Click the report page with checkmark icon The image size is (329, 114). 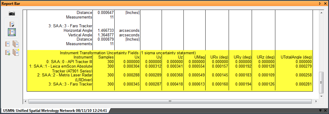click(12, 24)
